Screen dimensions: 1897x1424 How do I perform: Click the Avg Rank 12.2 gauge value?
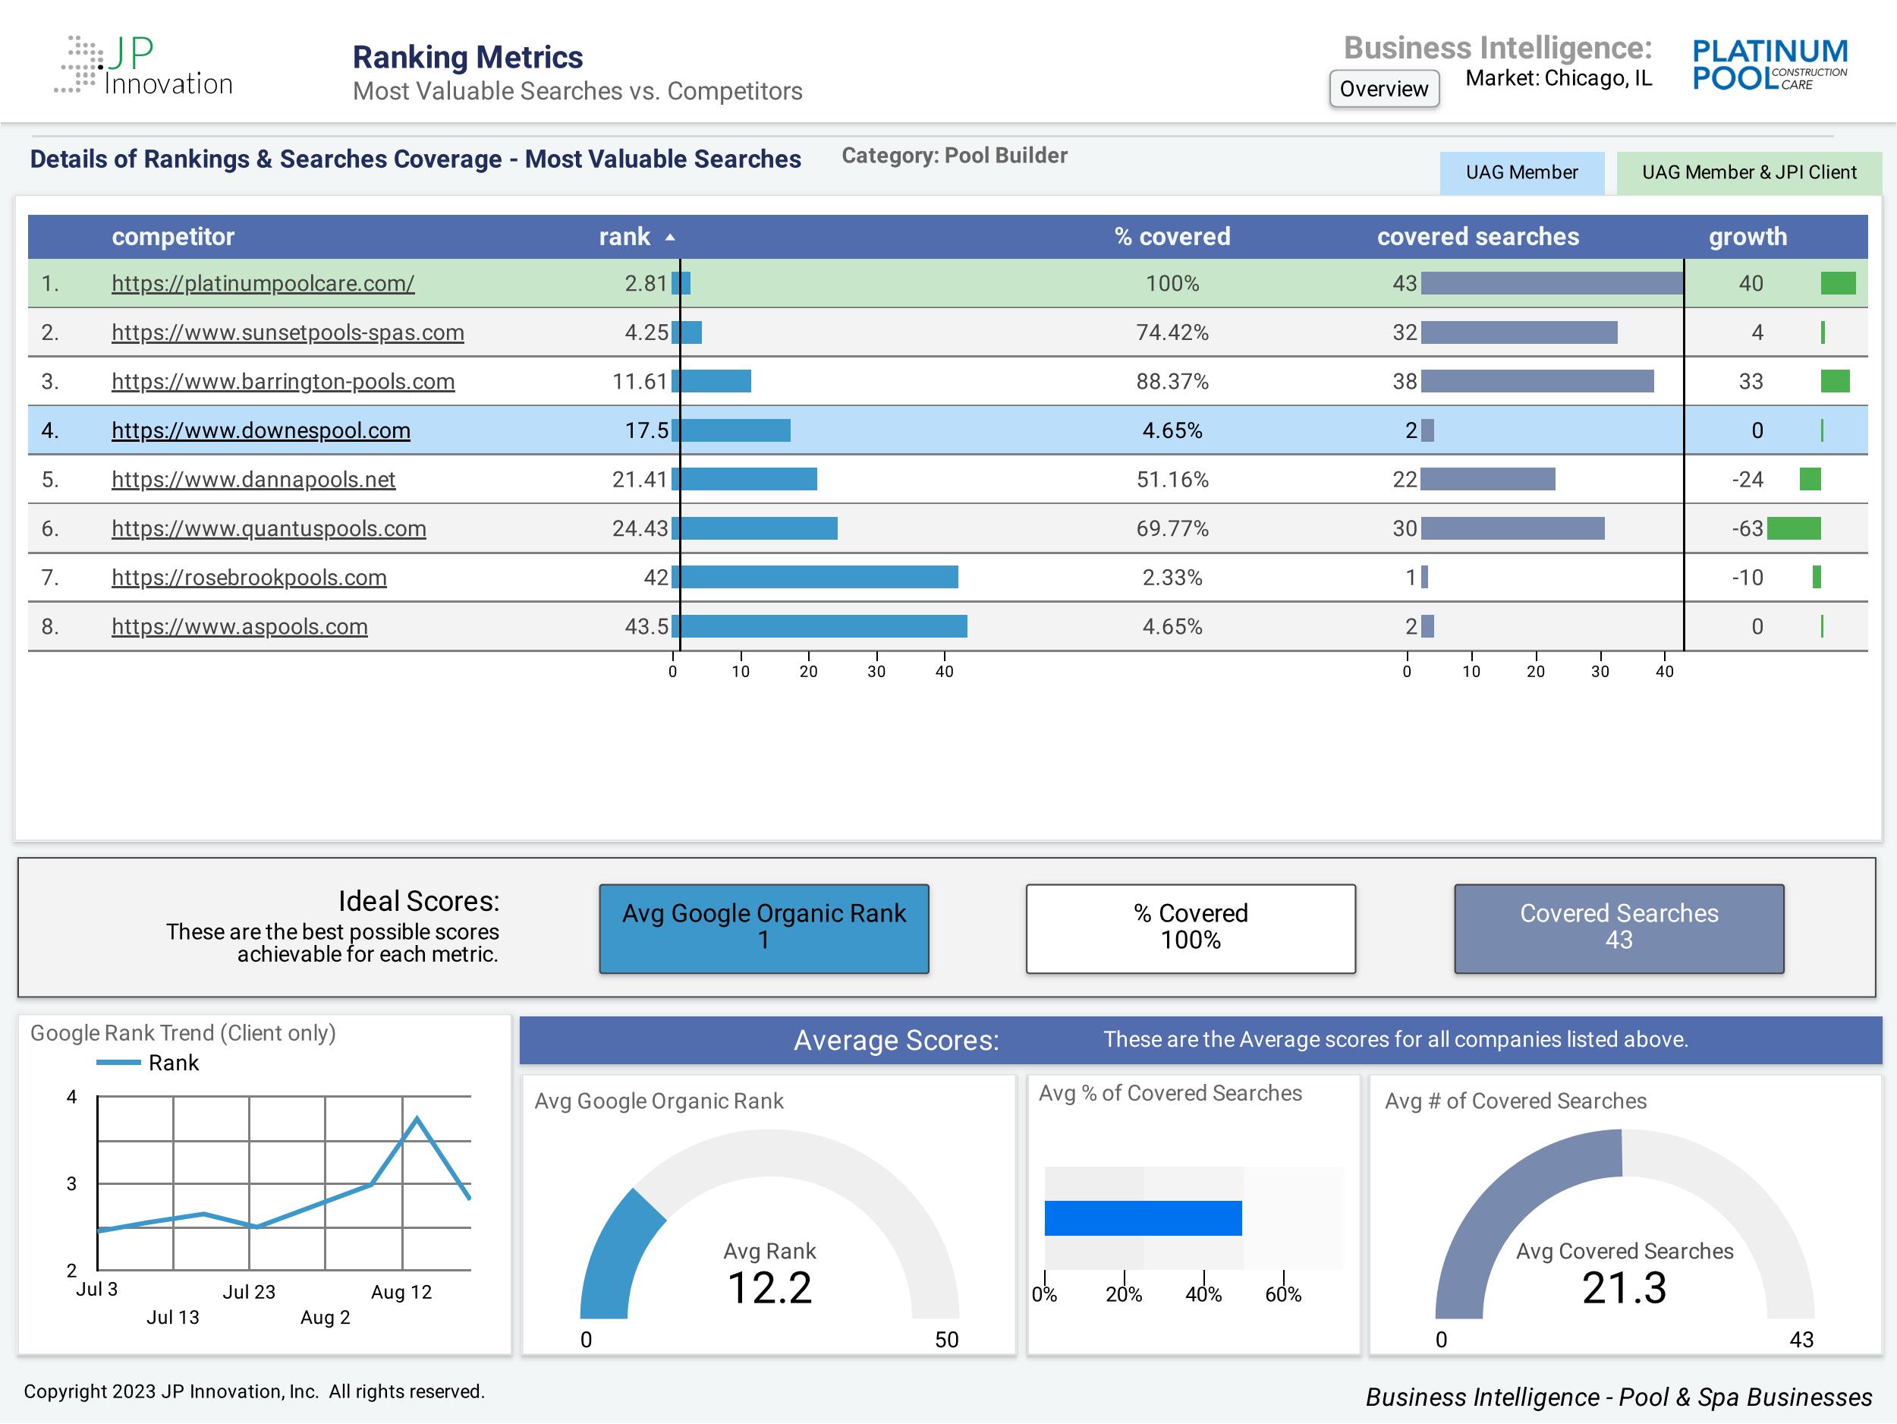point(769,1287)
